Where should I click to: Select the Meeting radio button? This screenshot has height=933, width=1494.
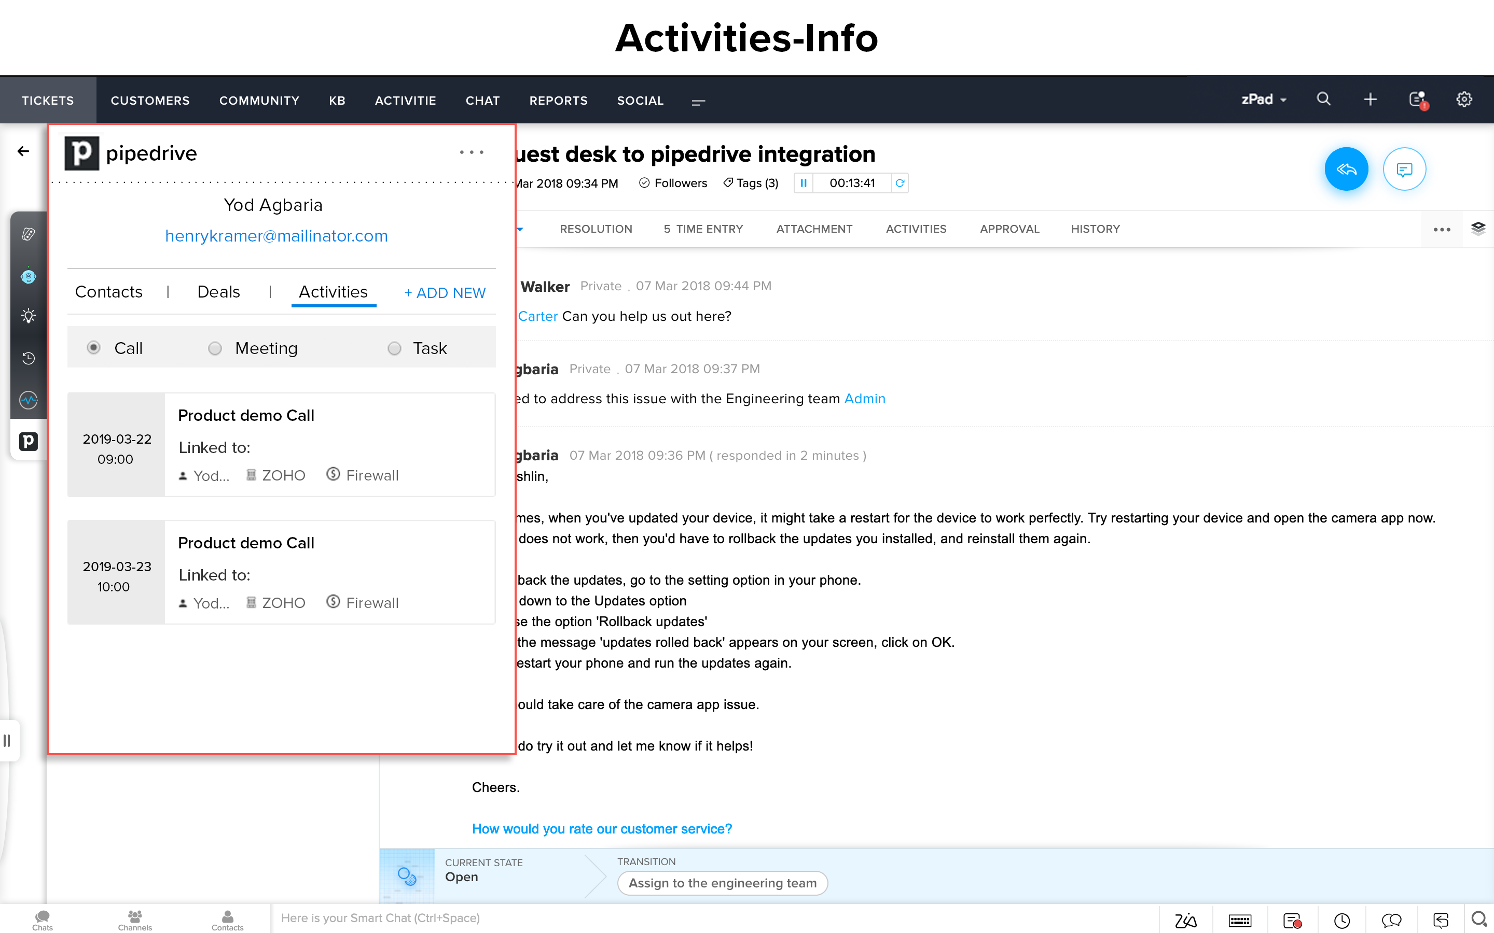(215, 349)
